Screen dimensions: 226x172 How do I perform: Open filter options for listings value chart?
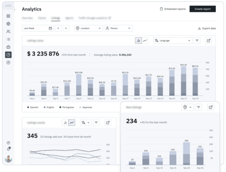[x=197, y=40]
